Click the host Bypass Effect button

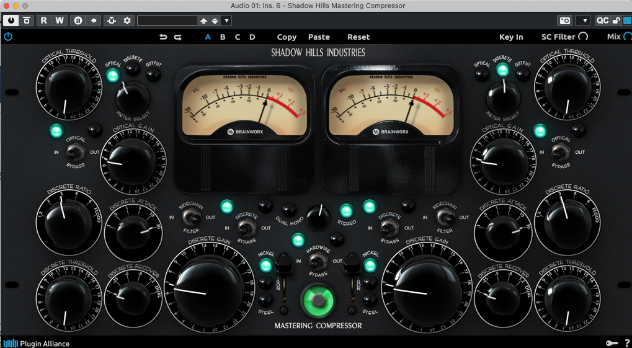(x=27, y=20)
